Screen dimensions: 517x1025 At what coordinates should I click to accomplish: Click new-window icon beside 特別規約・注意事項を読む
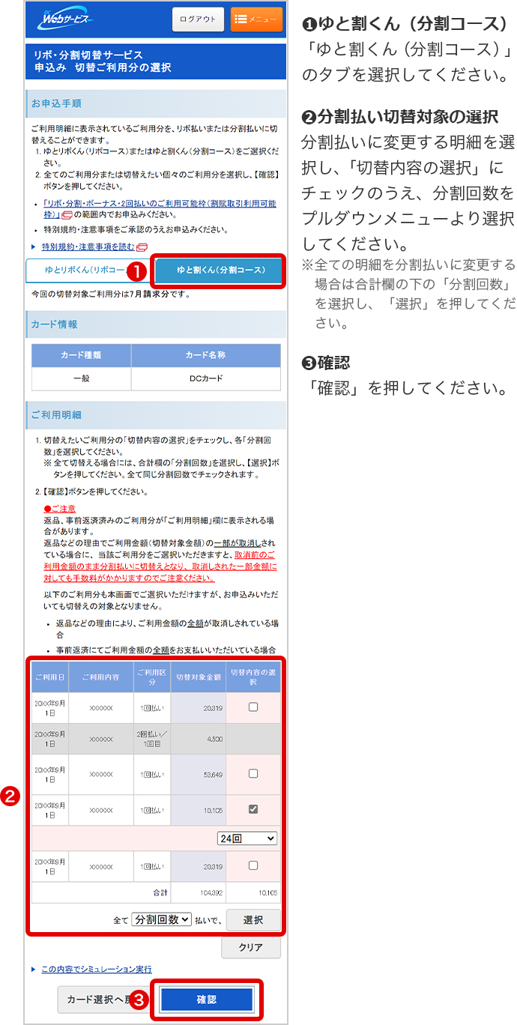(142, 247)
